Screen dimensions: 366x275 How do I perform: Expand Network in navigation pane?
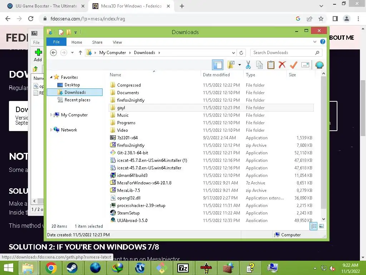coord(51,130)
